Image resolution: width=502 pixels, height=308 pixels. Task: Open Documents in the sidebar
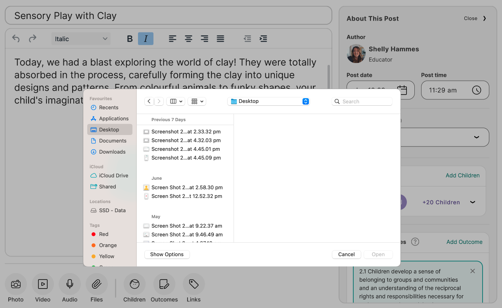tap(110, 141)
